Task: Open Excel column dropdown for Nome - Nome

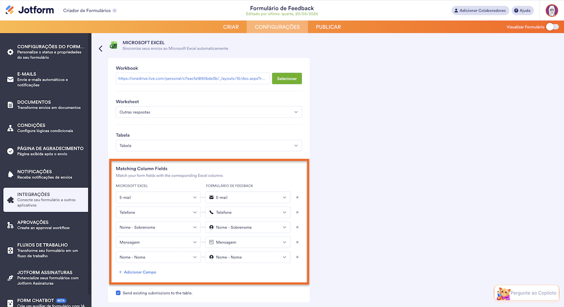Action: pos(158,257)
